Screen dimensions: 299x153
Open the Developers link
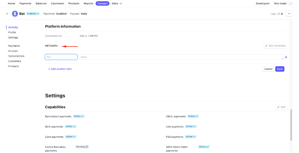point(263,3)
